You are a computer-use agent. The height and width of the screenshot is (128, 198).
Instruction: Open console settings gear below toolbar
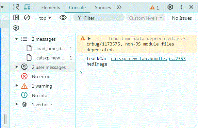coord(16,28)
